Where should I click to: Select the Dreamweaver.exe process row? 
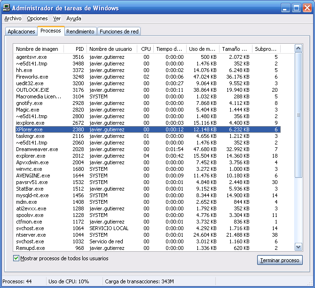click(x=37, y=149)
